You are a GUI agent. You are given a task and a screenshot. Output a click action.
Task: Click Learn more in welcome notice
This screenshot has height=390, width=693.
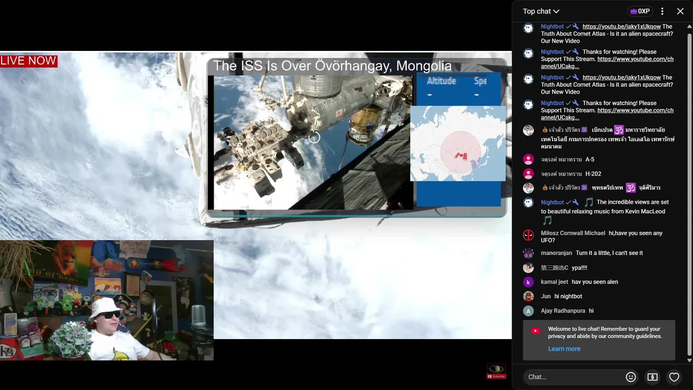tap(564, 349)
